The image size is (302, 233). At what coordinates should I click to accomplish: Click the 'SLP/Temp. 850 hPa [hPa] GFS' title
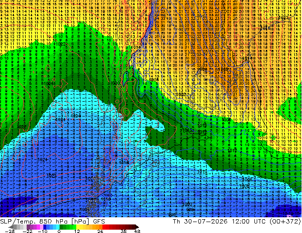pyautogui.click(x=52, y=222)
